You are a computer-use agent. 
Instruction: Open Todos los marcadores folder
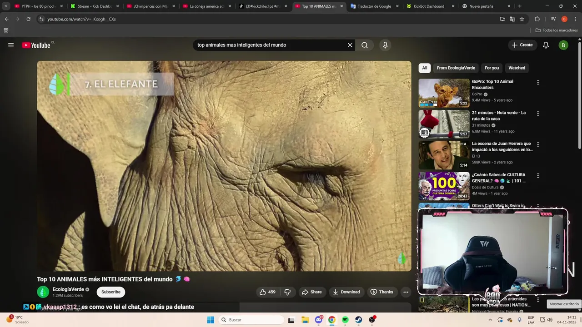tap(557, 30)
